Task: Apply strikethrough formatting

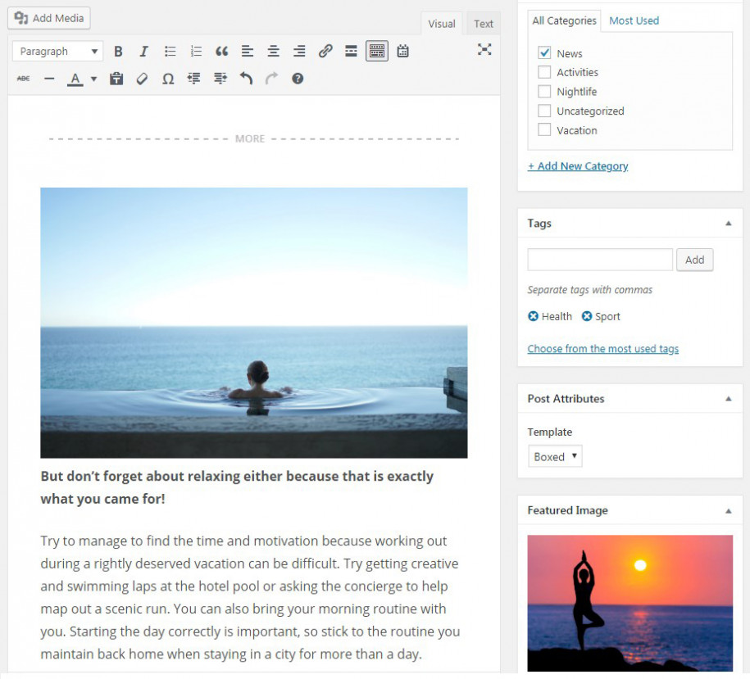Action: pos(23,78)
